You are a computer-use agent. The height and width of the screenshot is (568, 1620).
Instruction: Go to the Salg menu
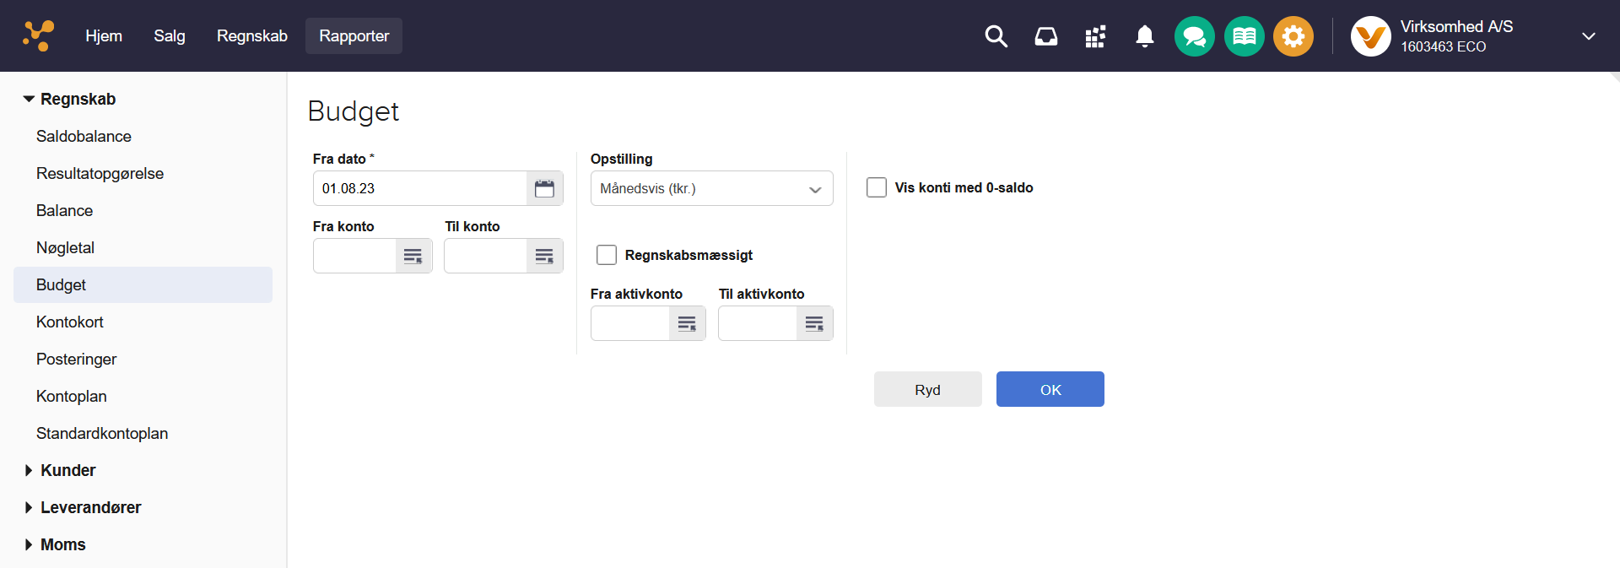click(169, 36)
